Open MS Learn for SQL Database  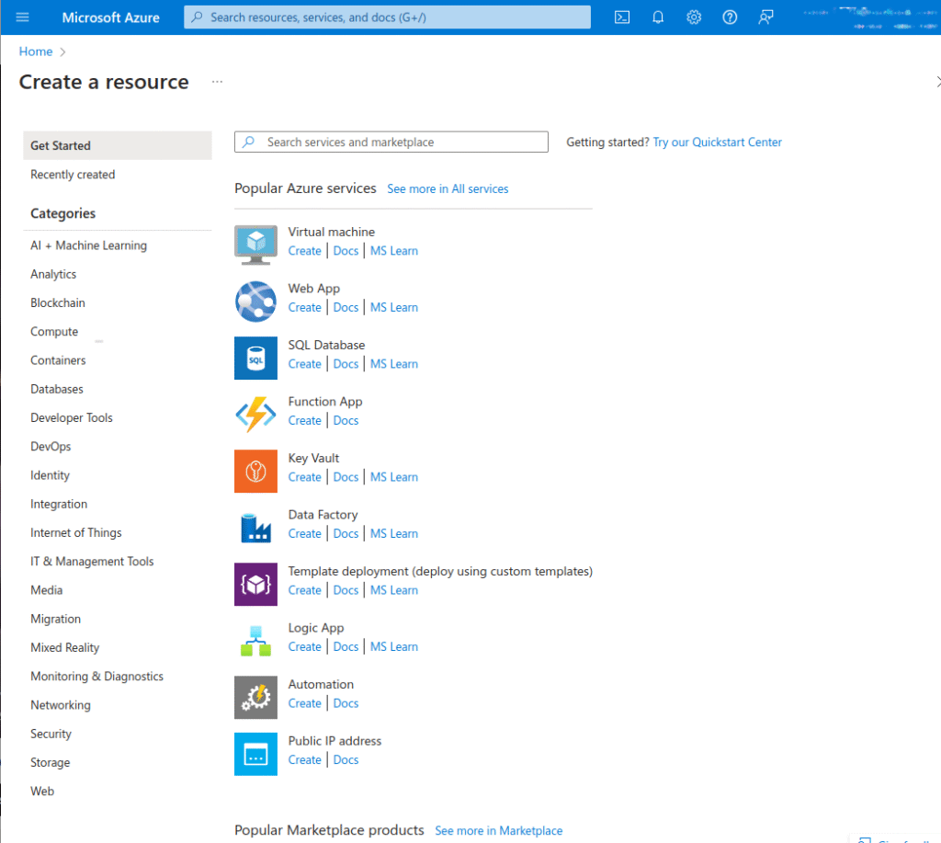coord(394,364)
